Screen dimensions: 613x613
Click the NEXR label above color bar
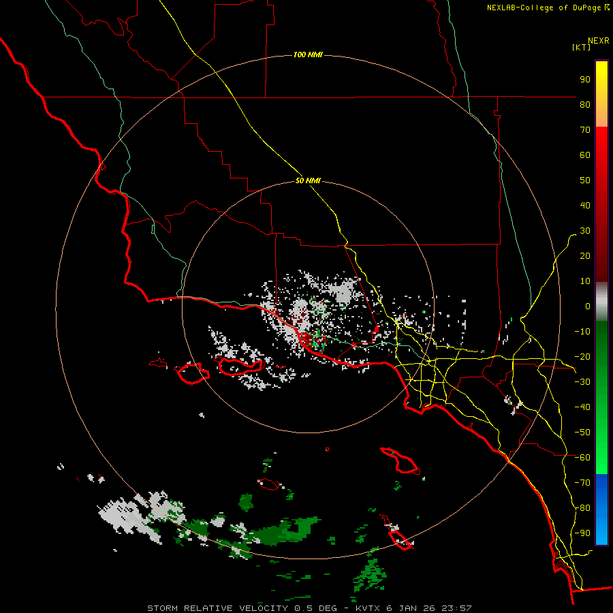pos(599,41)
